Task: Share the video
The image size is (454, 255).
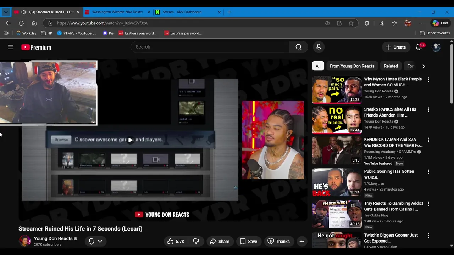Action: [220, 242]
